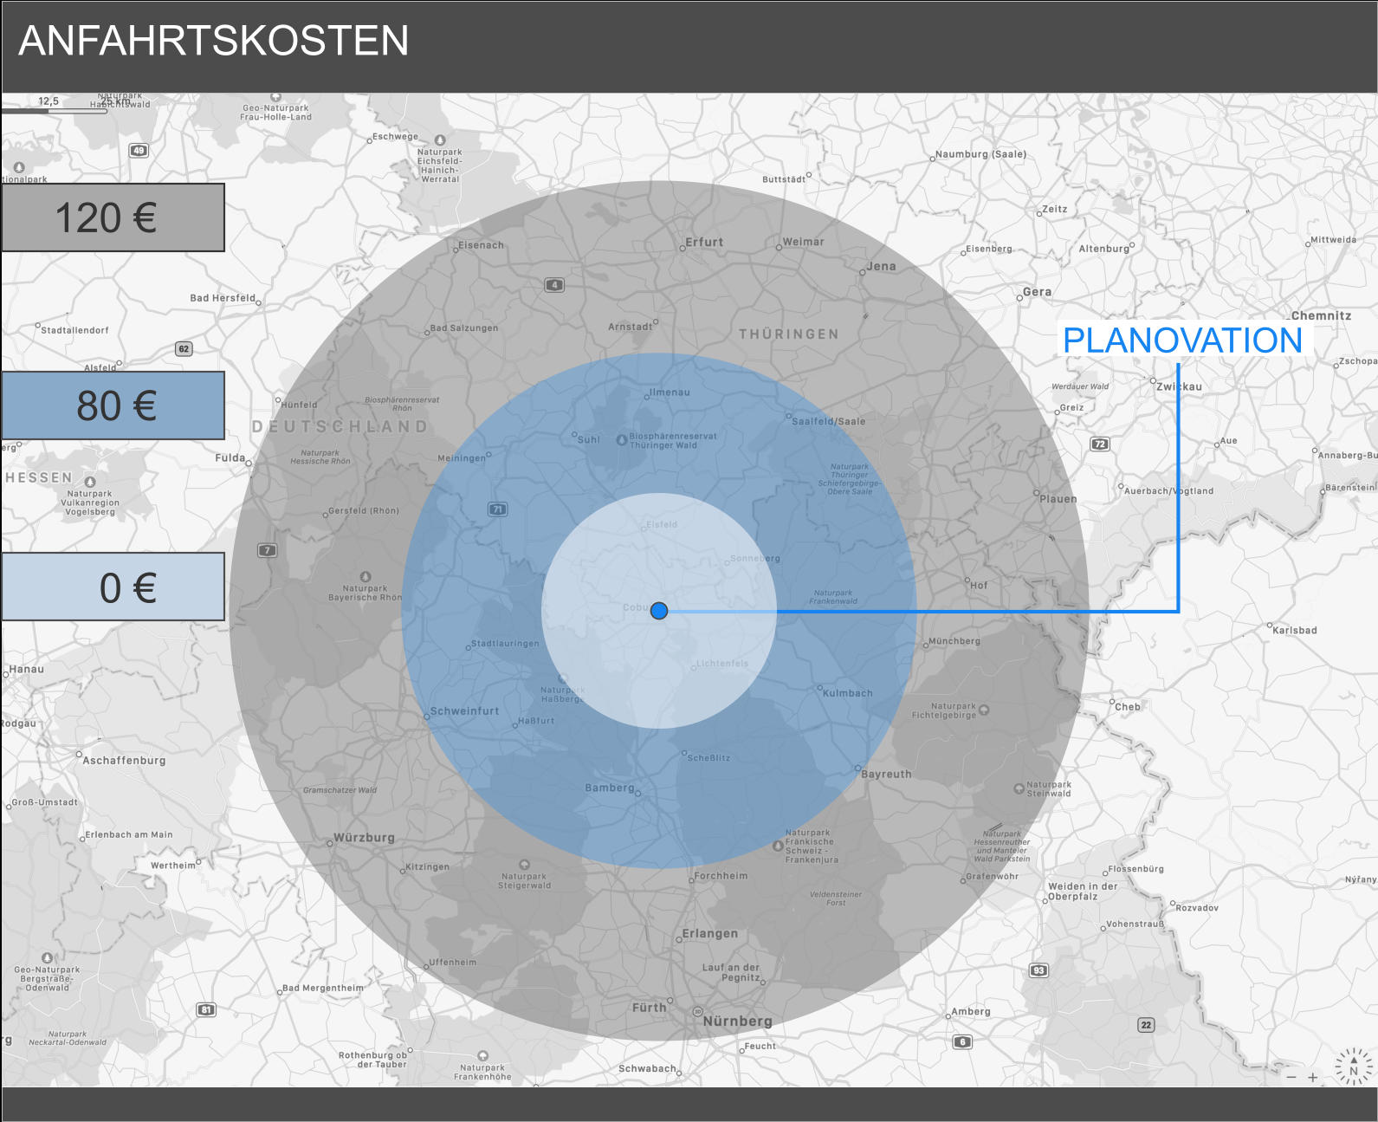Click the Gera city label
Image resolution: width=1378 pixels, height=1122 pixels.
pyautogui.click(x=1037, y=292)
